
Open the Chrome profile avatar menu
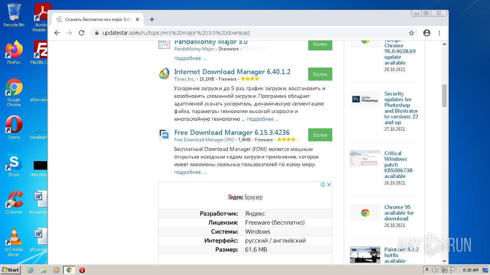[427, 33]
